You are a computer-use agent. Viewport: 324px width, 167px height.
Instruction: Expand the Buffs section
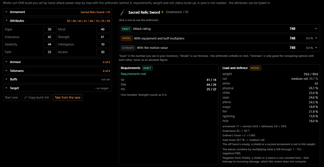tap(57, 79)
